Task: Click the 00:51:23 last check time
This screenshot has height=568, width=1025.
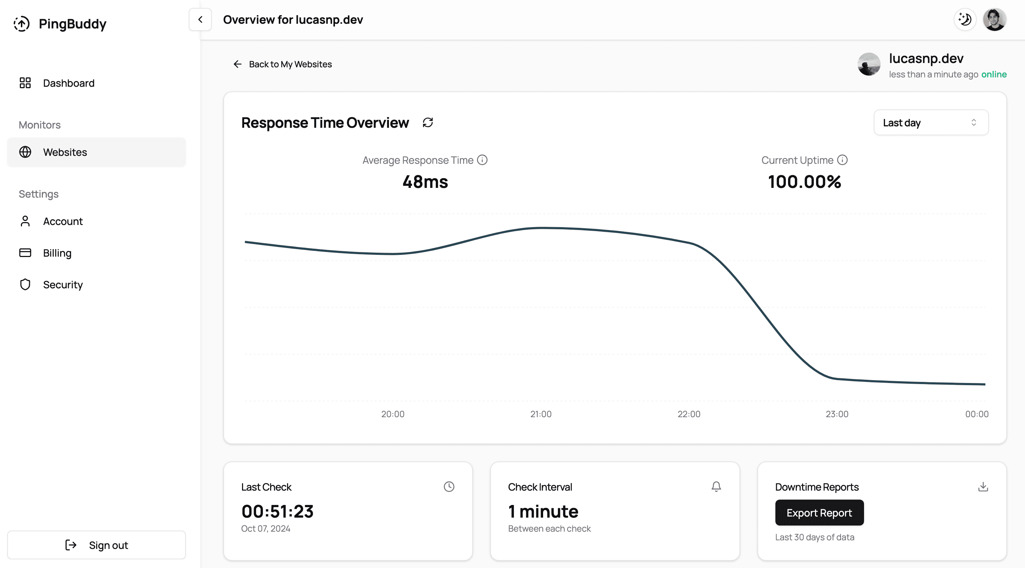Action: [x=277, y=511]
